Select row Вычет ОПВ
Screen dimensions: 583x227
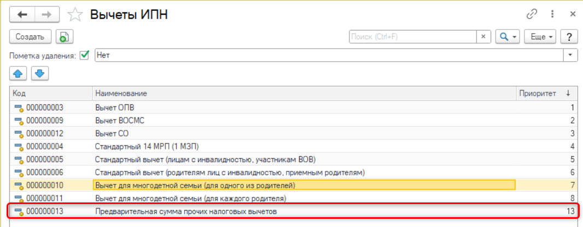(x=294, y=108)
